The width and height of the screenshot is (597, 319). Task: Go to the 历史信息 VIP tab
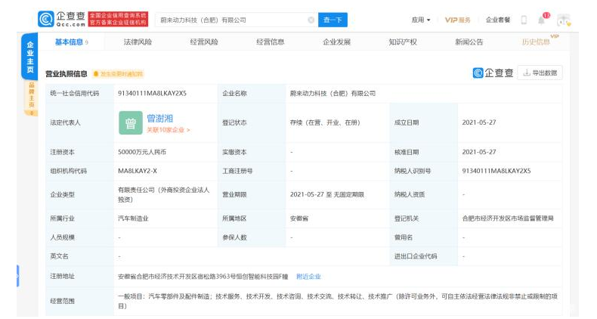[536, 42]
